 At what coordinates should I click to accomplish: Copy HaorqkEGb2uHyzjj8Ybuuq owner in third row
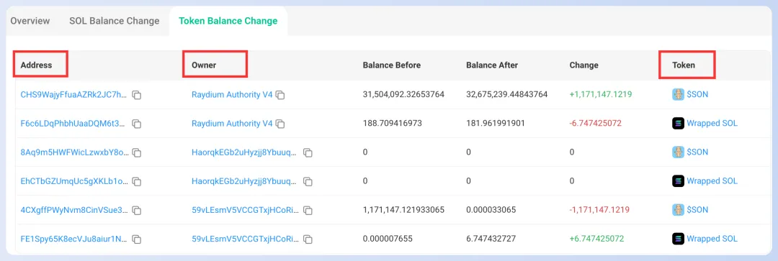[308, 153]
